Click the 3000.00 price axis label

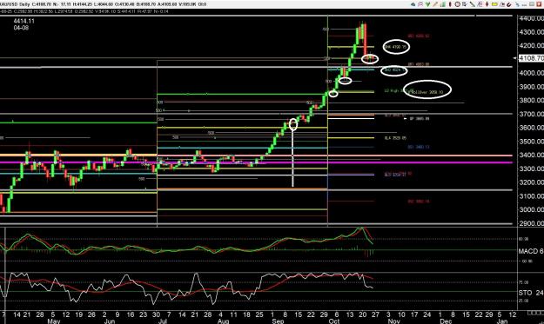point(532,209)
